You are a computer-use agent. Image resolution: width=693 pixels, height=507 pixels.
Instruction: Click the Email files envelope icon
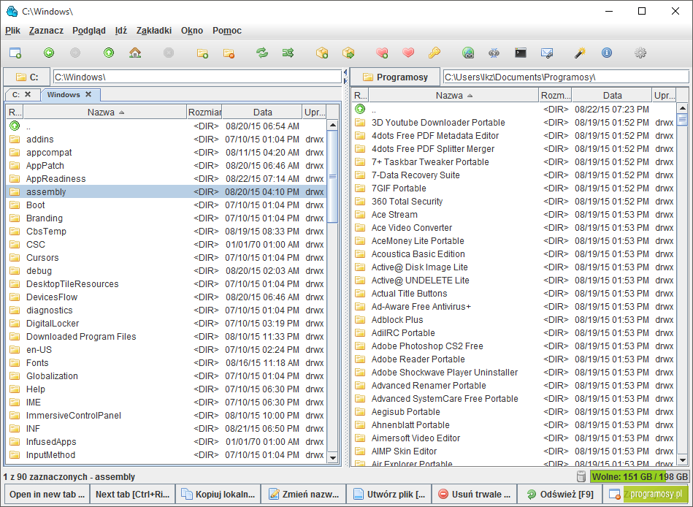click(547, 53)
